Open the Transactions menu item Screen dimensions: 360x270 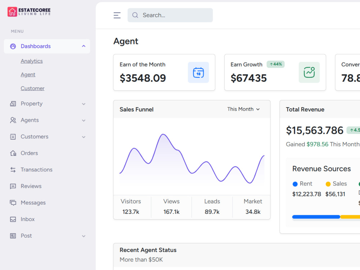pyautogui.click(x=47, y=170)
